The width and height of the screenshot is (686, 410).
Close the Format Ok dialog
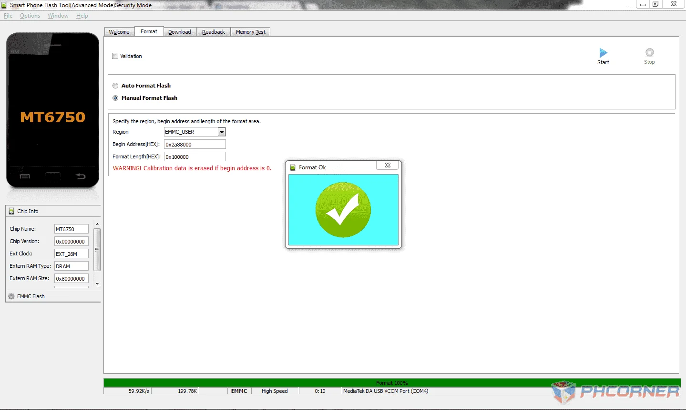[x=388, y=165]
